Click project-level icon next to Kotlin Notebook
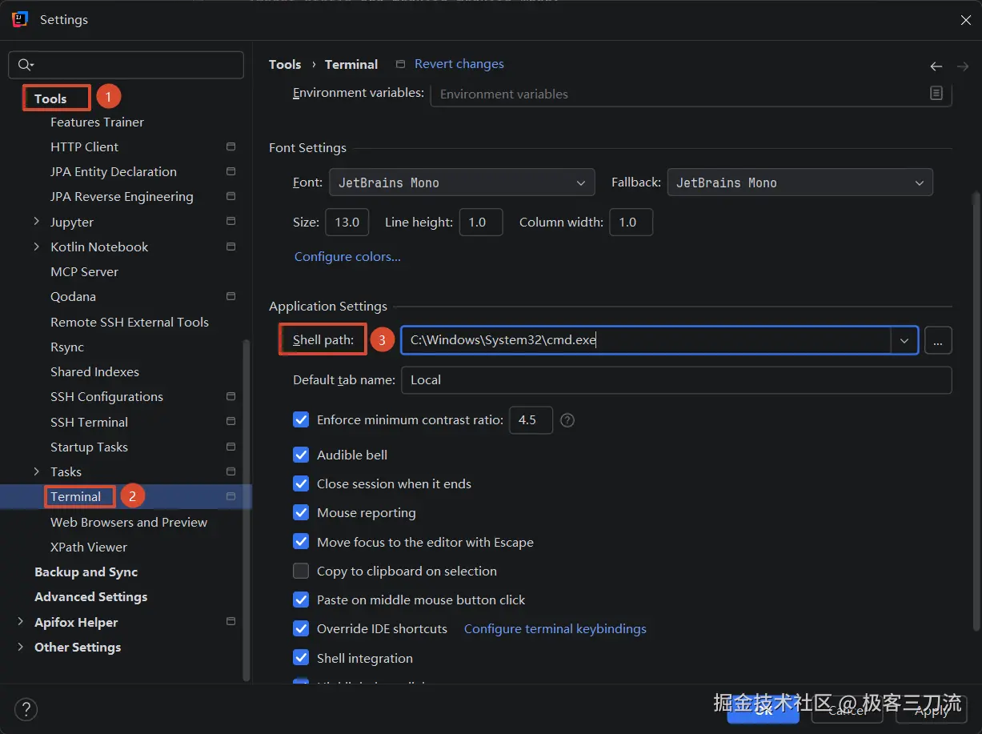This screenshot has width=982, height=734. [x=230, y=247]
